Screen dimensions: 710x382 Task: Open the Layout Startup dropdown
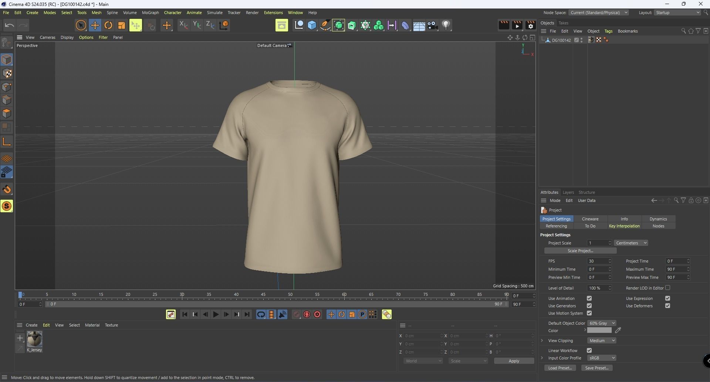pyautogui.click(x=677, y=13)
